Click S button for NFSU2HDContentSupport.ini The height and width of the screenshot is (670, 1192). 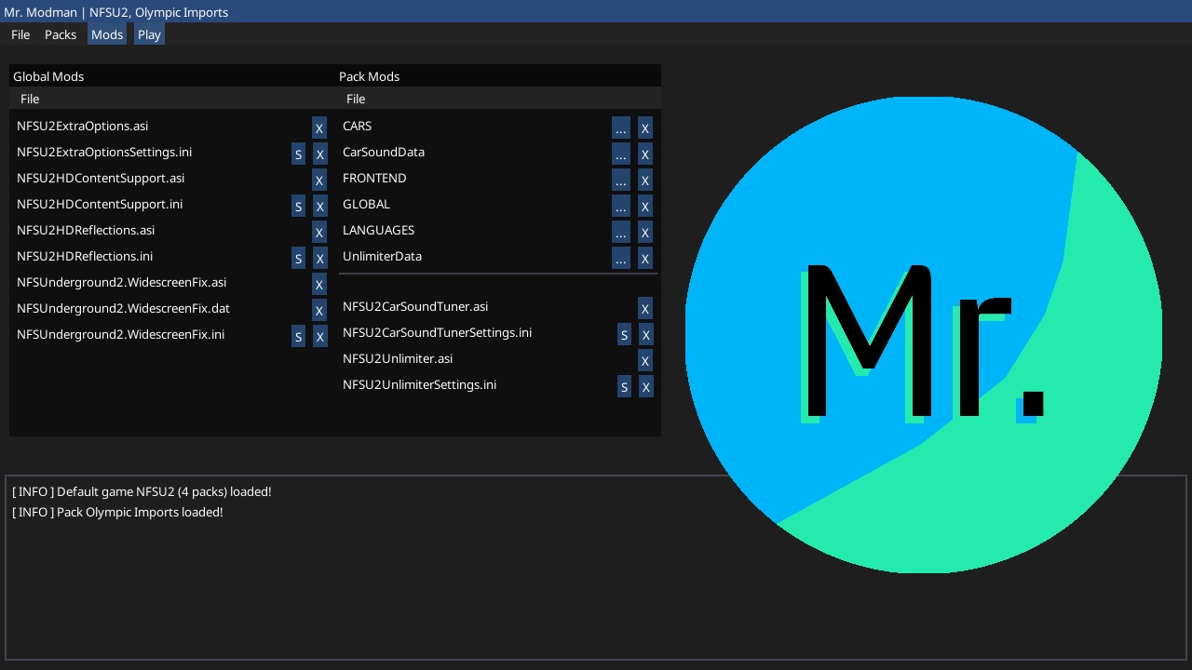click(298, 207)
